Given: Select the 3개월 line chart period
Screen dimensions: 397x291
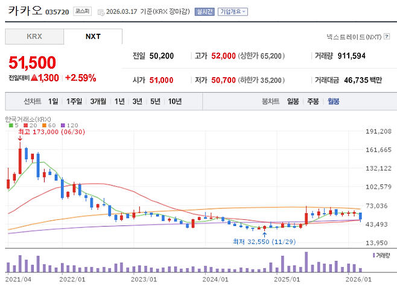Looking at the screenshot, I should 98,101.
